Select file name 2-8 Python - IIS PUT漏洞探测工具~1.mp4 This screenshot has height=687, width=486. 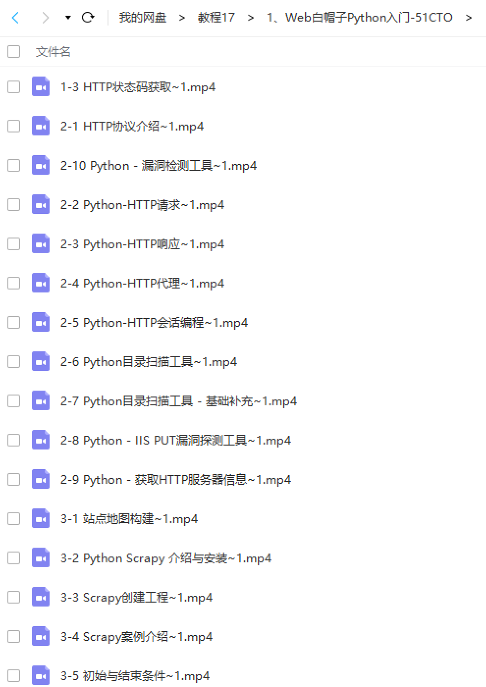point(176,441)
